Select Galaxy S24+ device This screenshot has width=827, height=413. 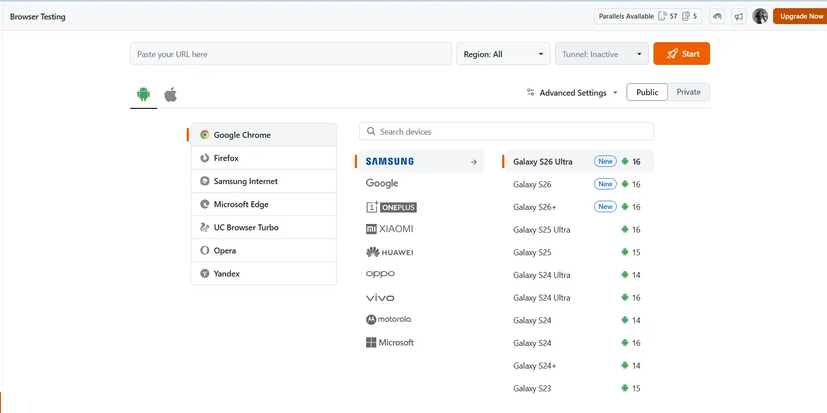tap(580, 365)
